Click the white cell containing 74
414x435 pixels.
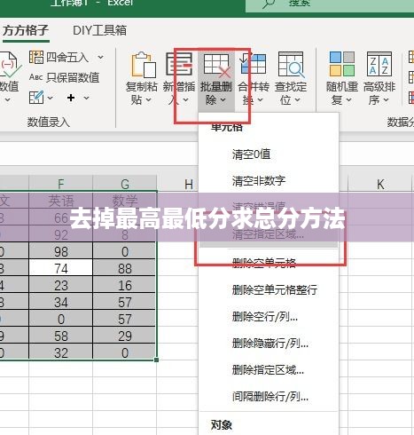pyautogui.click(x=61, y=269)
